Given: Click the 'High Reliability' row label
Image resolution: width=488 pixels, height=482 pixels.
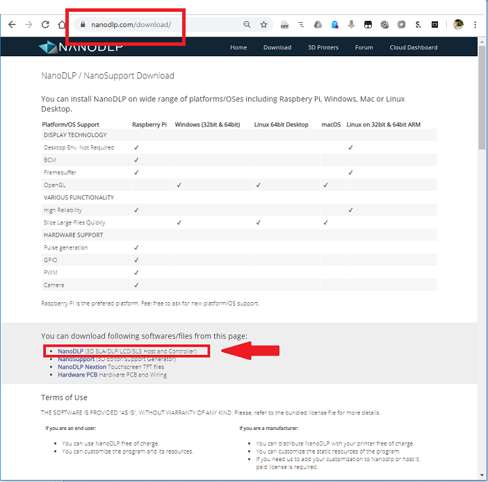Looking at the screenshot, I should (x=63, y=210).
